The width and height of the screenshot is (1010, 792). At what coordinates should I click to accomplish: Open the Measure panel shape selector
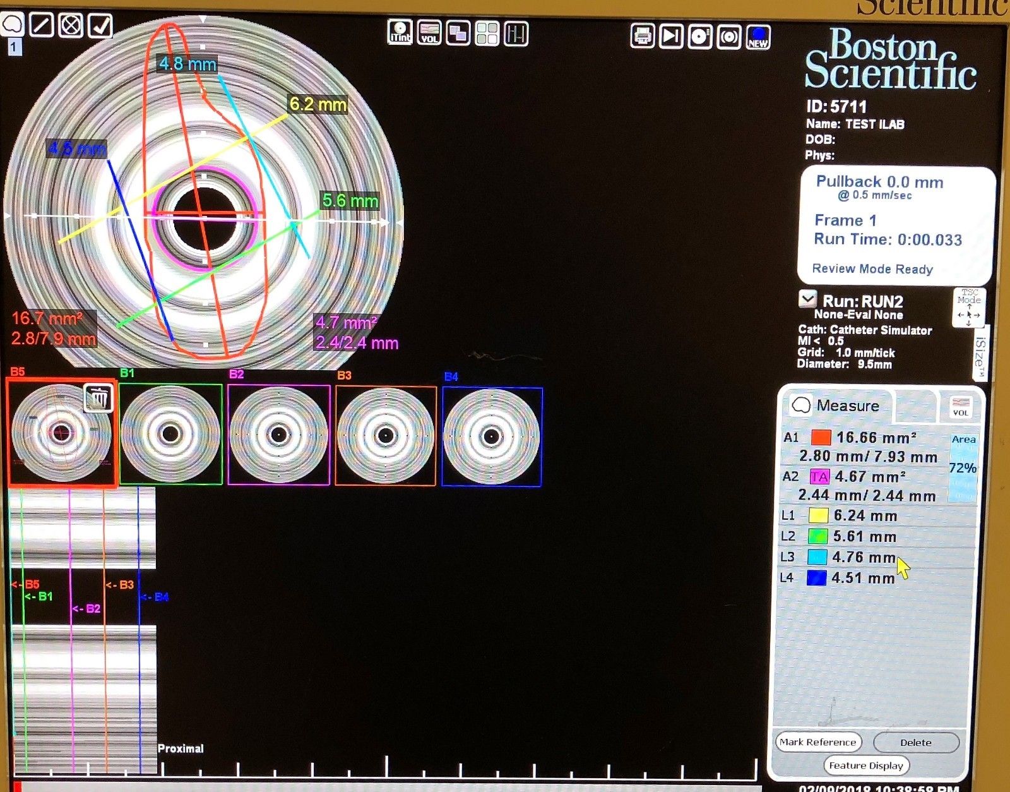point(802,405)
